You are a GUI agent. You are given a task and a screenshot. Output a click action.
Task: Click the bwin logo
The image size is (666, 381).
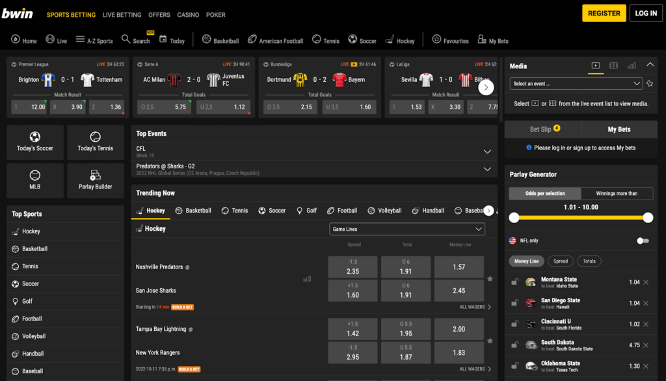pyautogui.click(x=18, y=14)
